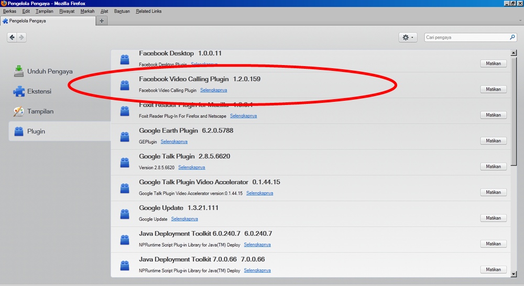524x286 pixels.
Task: Disable Facebook Desktop plugin with Matikan
Action: point(493,63)
